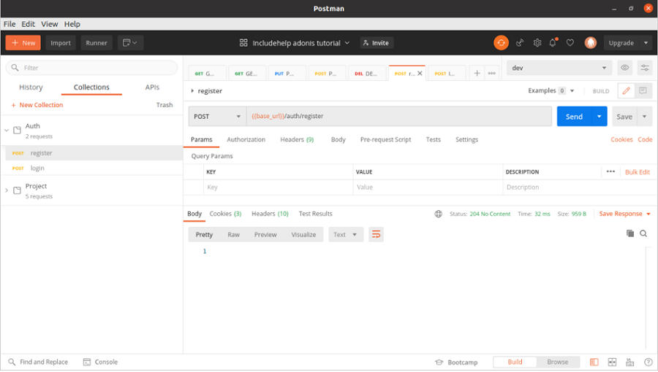Open the View menu

[49, 24]
